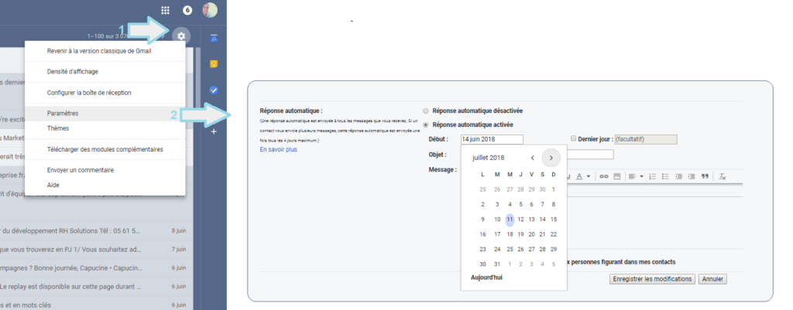Screen dimensions: 793x310
Task: Insert an image in the message toolbar
Action: [x=616, y=176]
